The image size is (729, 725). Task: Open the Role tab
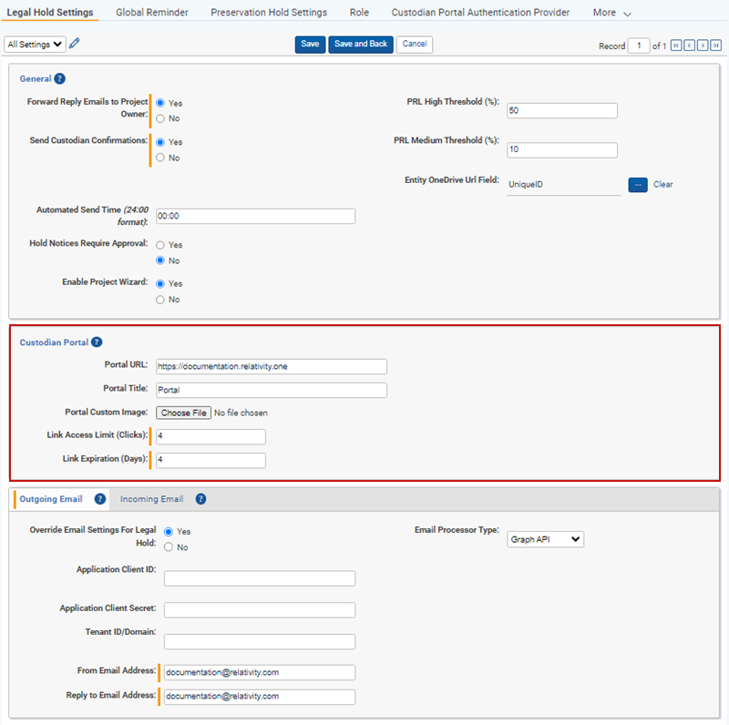pos(359,12)
